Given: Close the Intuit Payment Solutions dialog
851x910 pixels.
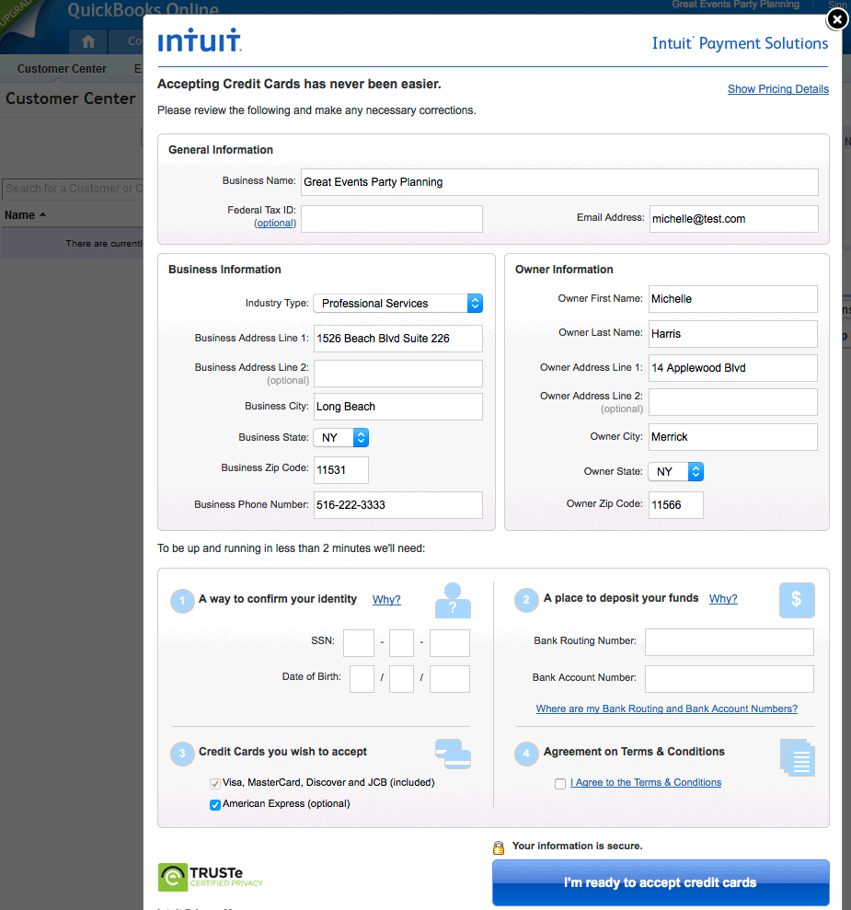Looking at the screenshot, I should (837, 19).
